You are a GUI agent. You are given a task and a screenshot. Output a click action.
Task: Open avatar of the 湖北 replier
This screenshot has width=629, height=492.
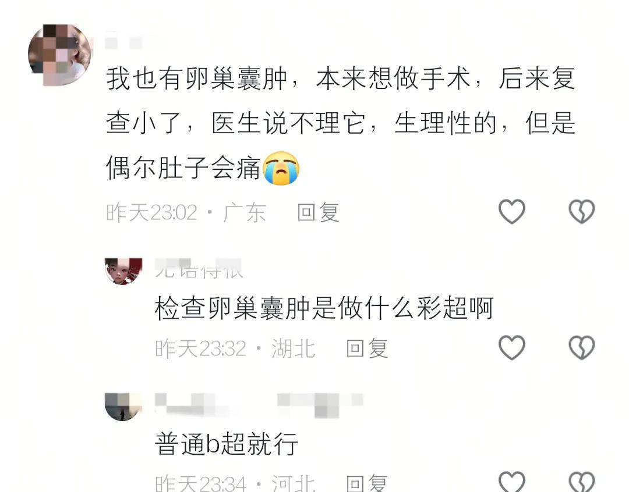click(123, 271)
